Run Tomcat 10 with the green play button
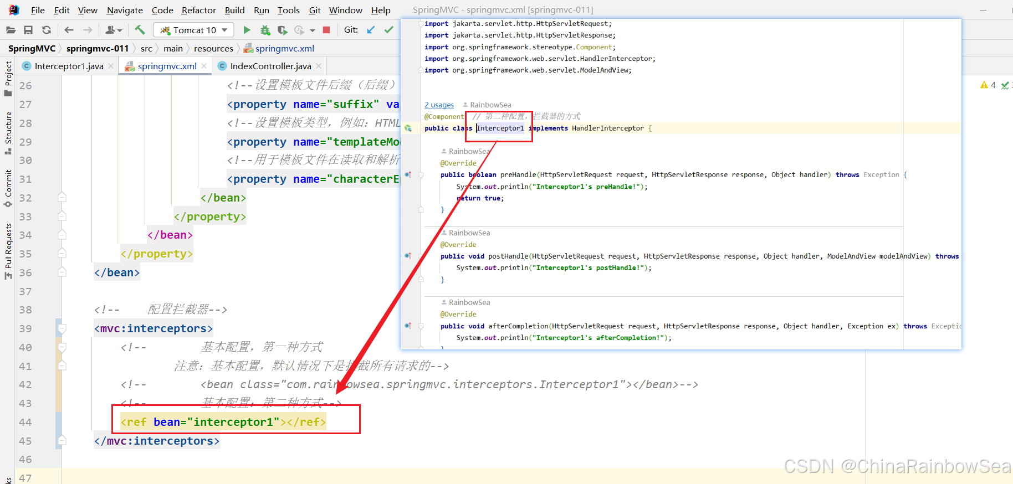Viewport: 1013px width, 484px height. [247, 30]
